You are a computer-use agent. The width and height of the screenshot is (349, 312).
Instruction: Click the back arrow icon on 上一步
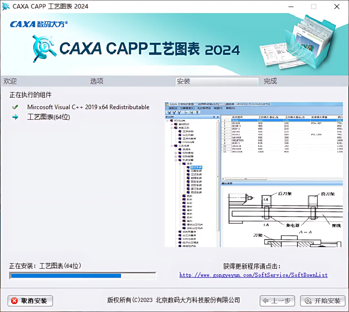coord(266,301)
